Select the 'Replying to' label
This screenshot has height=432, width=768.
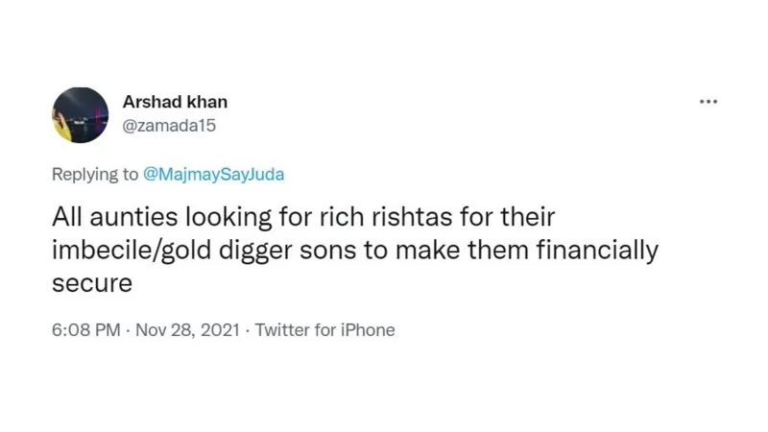[95, 175]
